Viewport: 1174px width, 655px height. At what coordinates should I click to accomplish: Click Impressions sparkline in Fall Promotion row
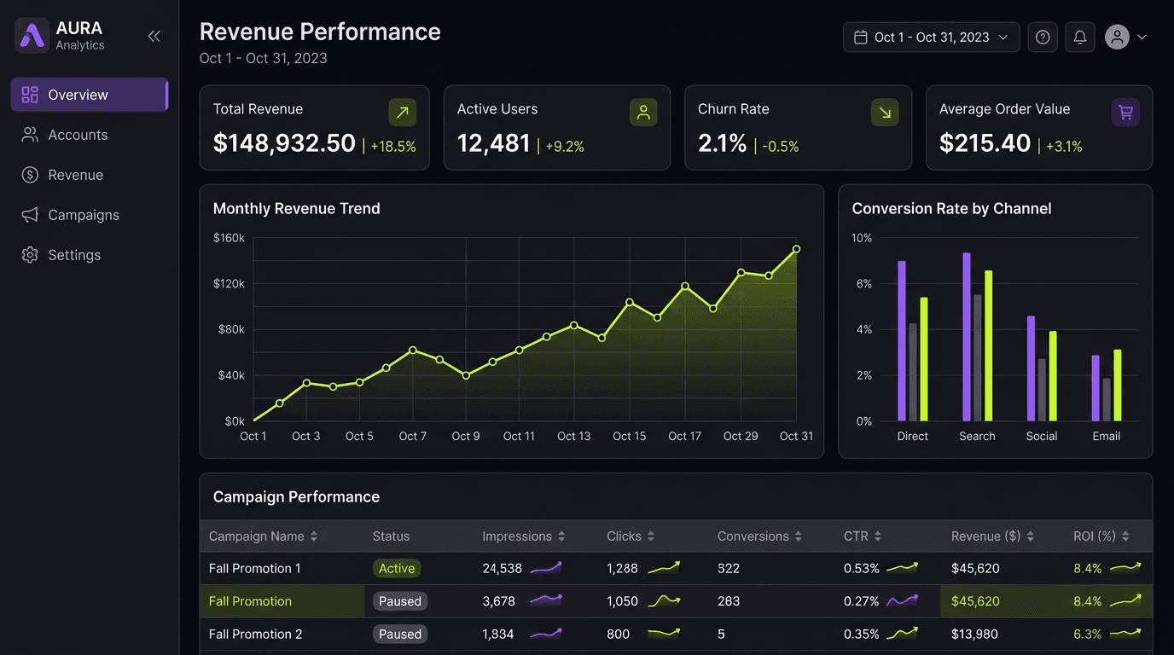[546, 600]
